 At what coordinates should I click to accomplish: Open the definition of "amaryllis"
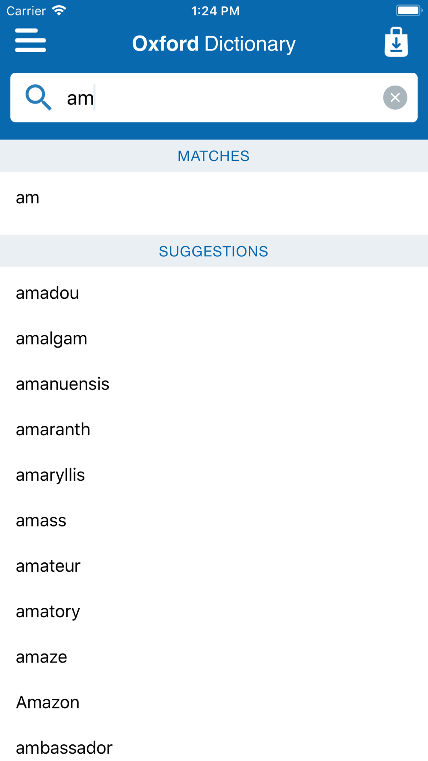tap(51, 475)
